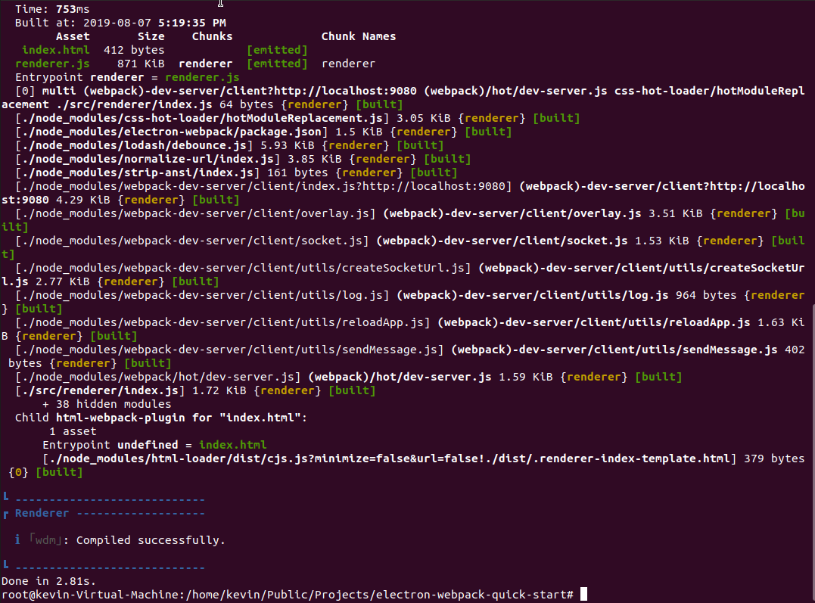
Task: Click the html-loader/dist/cjs.js module path
Action: [389, 458]
